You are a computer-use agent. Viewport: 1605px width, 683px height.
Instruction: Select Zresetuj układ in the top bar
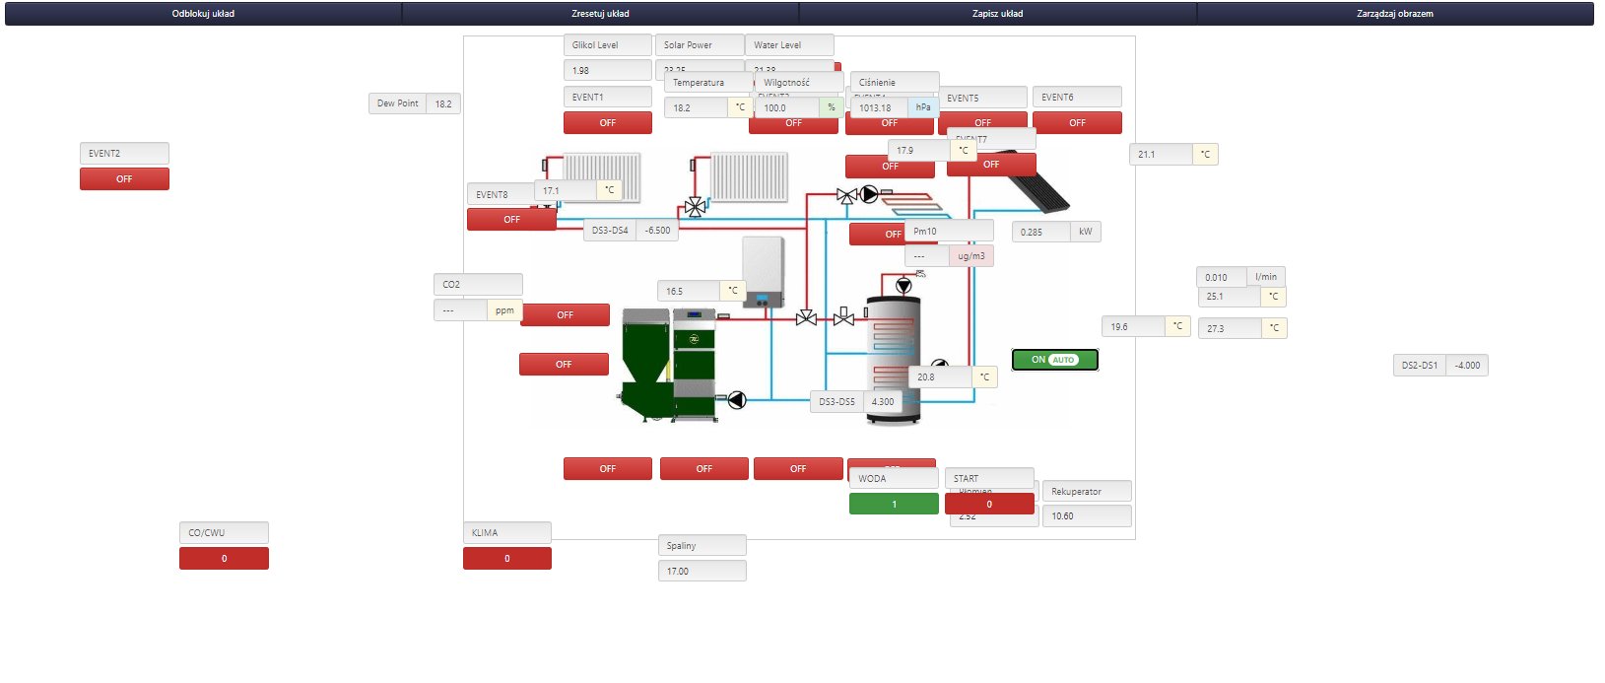point(600,14)
